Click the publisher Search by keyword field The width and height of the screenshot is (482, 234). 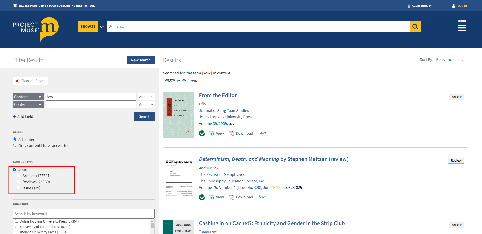pos(84,214)
